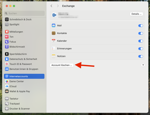Click the forward chevron in the header
Image resolution: width=150 pixels, height=115 pixels.
tap(58, 6)
